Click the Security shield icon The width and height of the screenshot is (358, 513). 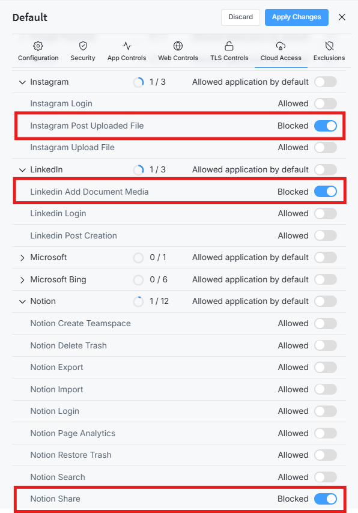pos(83,46)
